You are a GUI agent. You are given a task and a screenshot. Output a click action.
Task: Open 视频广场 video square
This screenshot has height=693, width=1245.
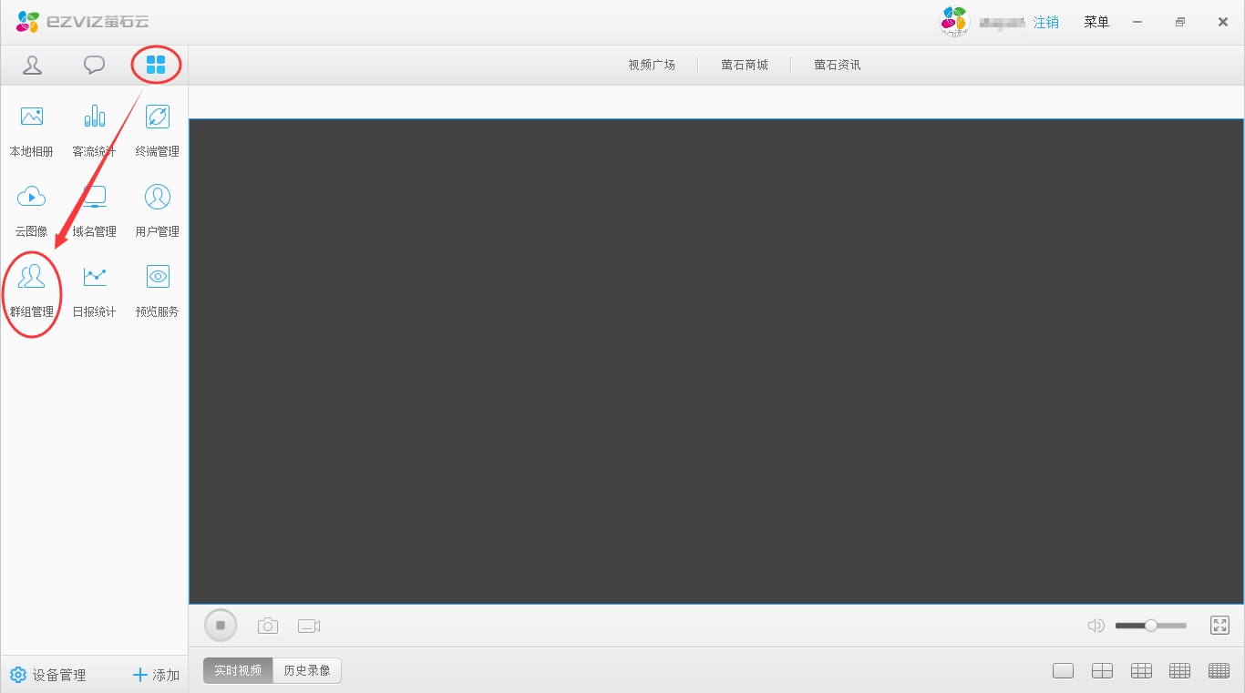click(x=652, y=65)
